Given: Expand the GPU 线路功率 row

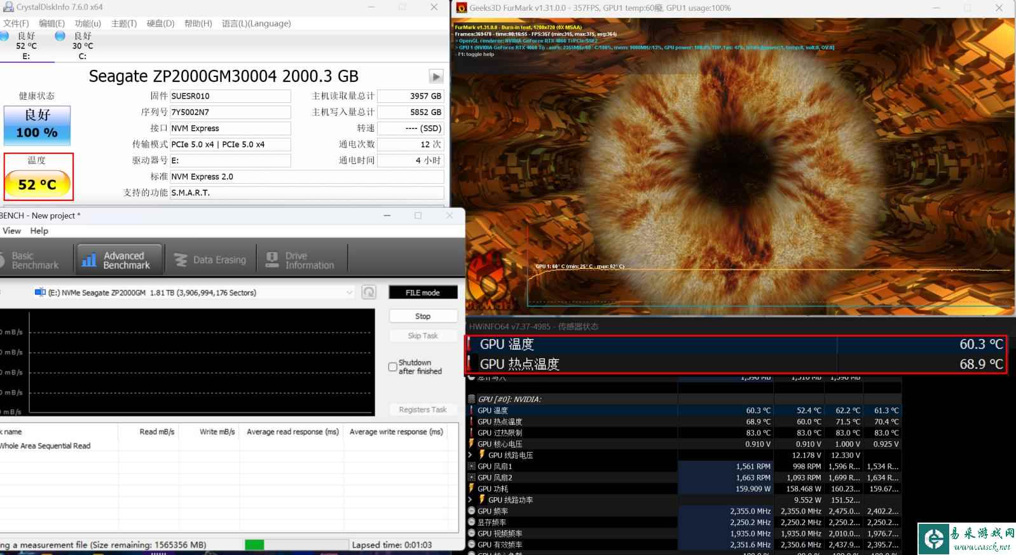Looking at the screenshot, I should [x=470, y=500].
